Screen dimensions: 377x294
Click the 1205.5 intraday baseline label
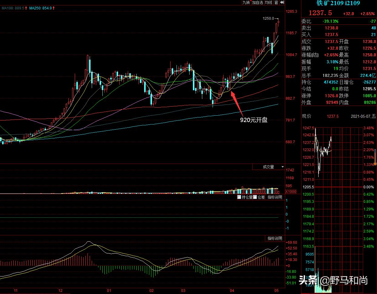point(308,187)
